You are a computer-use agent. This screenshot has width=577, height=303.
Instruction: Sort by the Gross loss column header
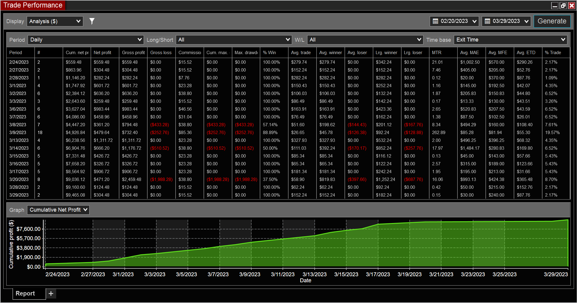[161, 53]
